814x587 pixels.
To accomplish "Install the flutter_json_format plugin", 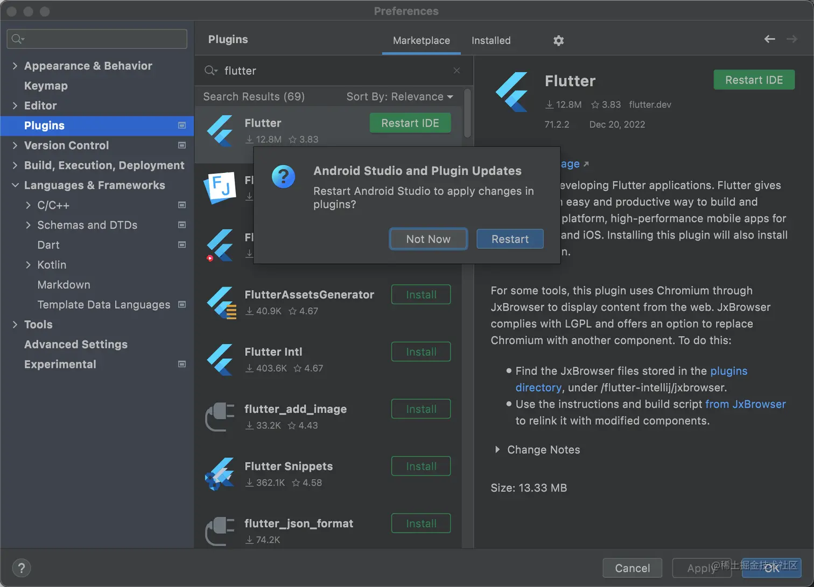I will pos(421,523).
